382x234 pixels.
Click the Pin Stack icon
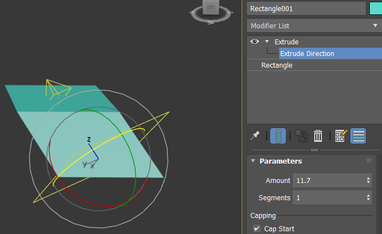[255, 136]
